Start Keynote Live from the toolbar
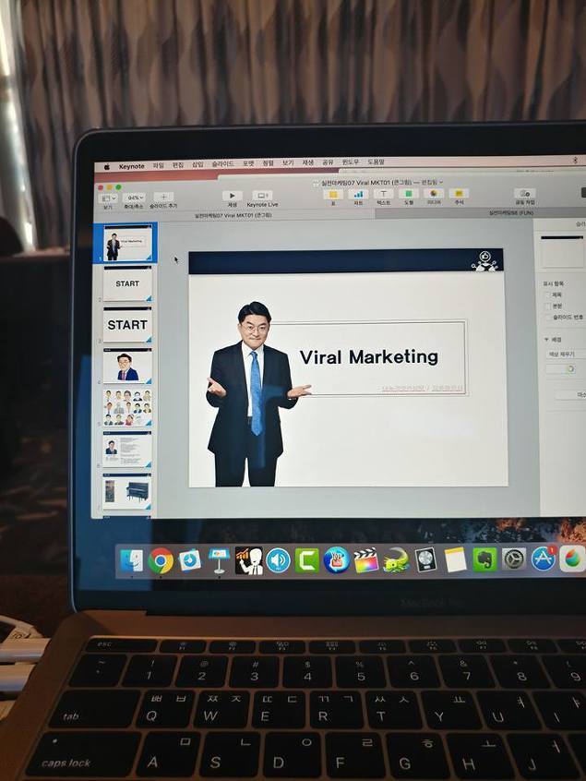The image size is (586, 781). pos(262,196)
